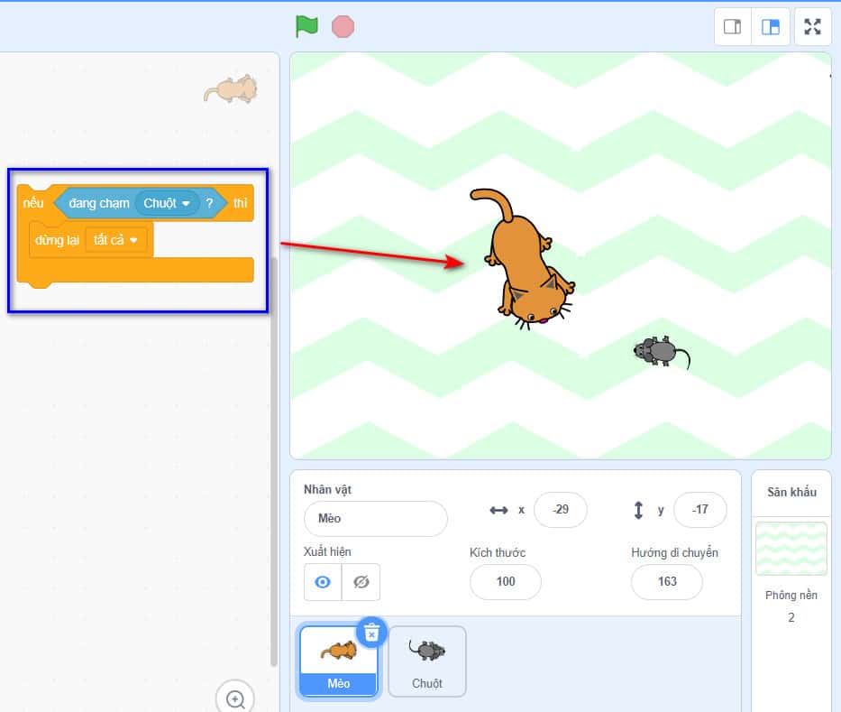Select the stage backdrop thumbnail
Screen dimensions: 841x712
click(x=791, y=548)
